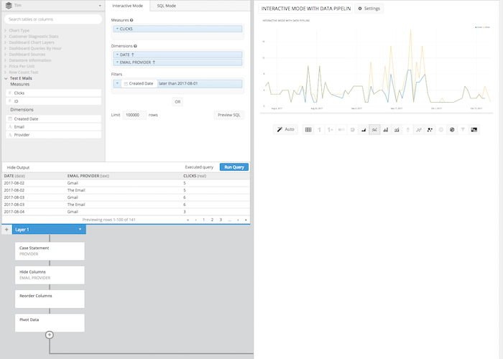
Task: Go to next results page arrow
Action: [x=238, y=220]
